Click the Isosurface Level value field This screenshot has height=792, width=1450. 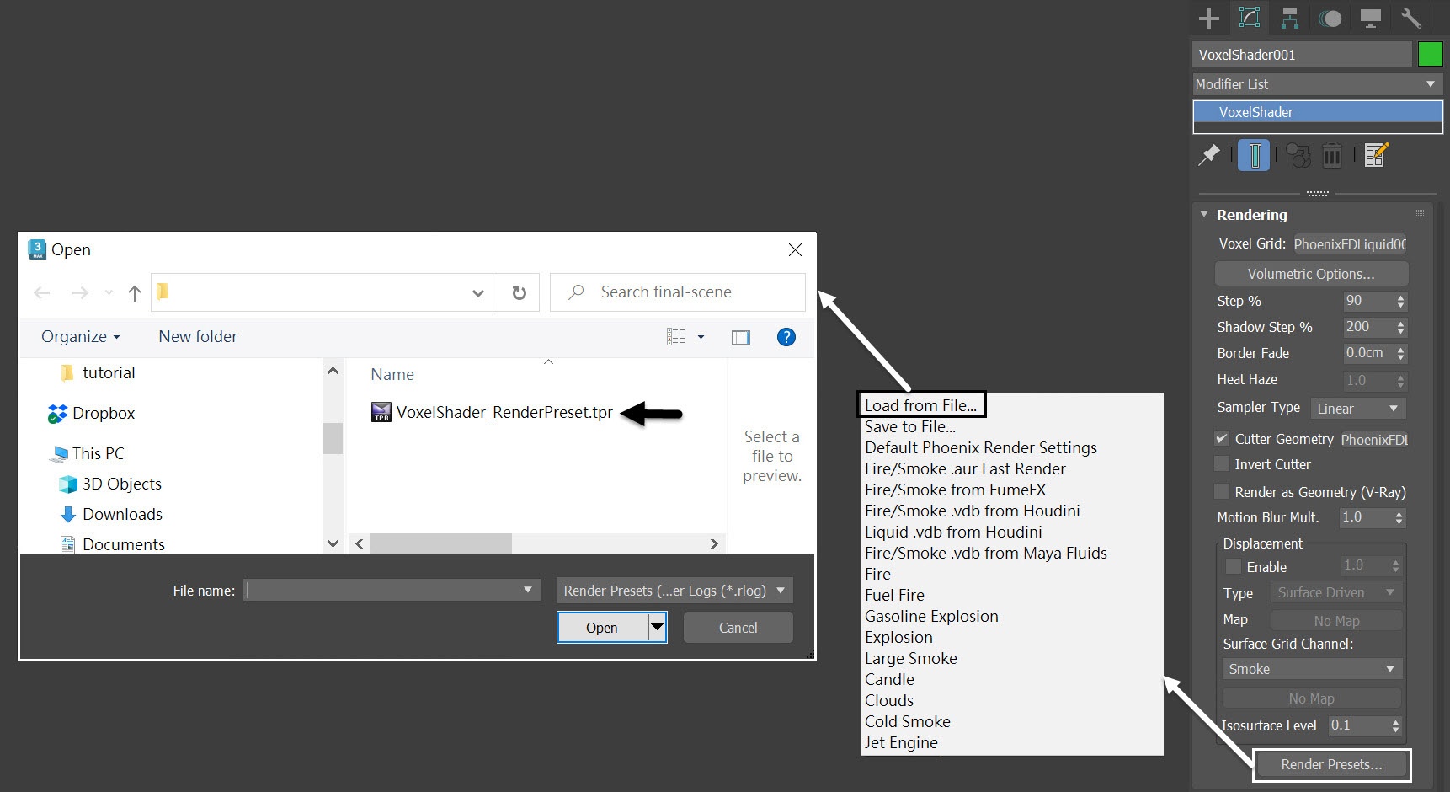(1358, 725)
